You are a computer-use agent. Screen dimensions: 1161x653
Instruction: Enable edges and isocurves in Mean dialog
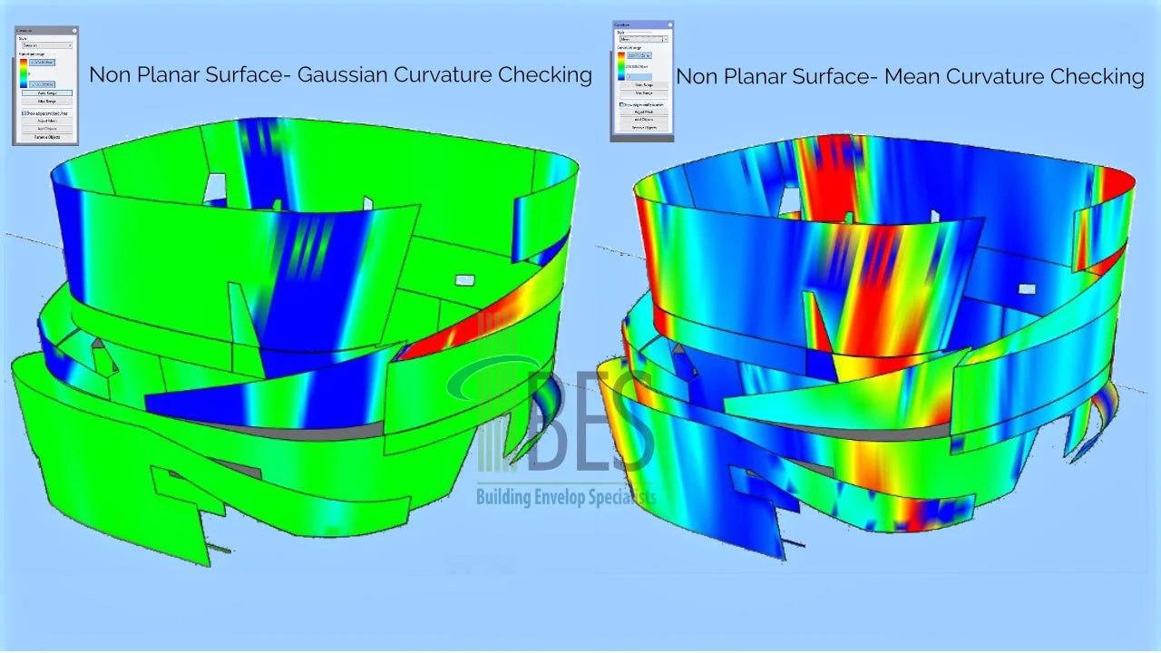point(621,104)
